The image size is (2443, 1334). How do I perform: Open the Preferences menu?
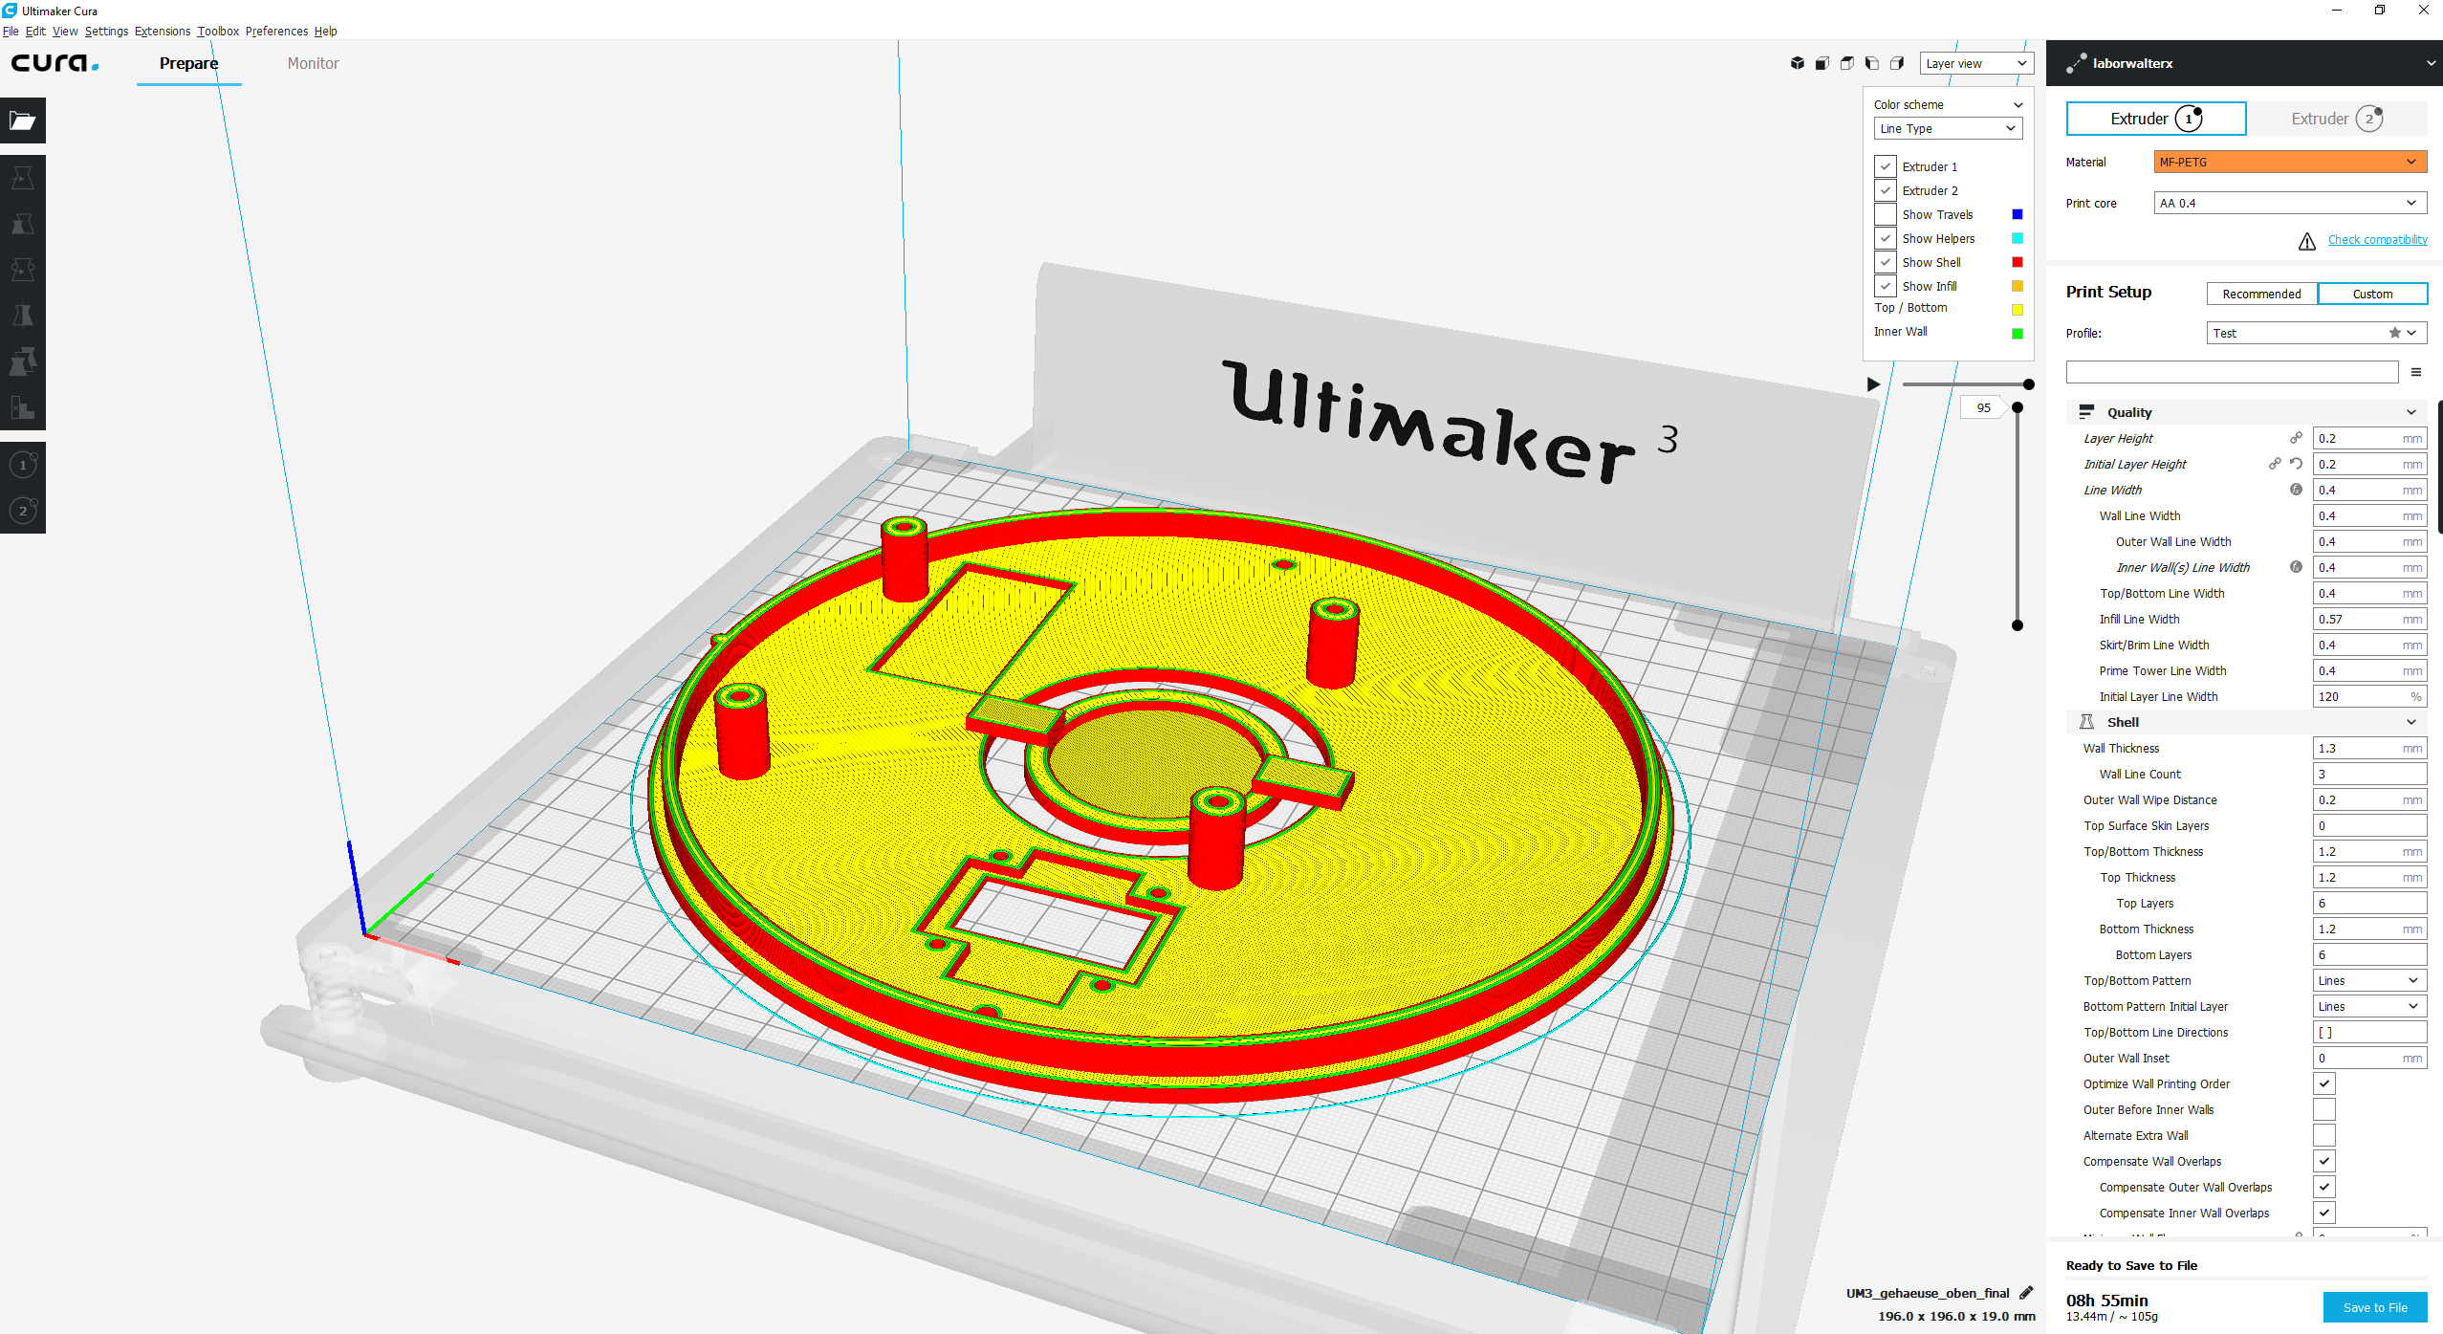point(276,31)
